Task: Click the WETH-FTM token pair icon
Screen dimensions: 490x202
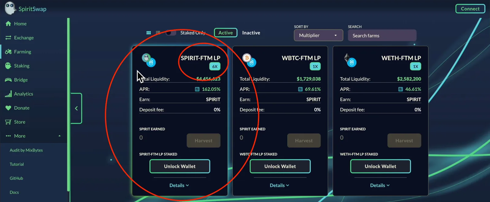Action: point(350,60)
